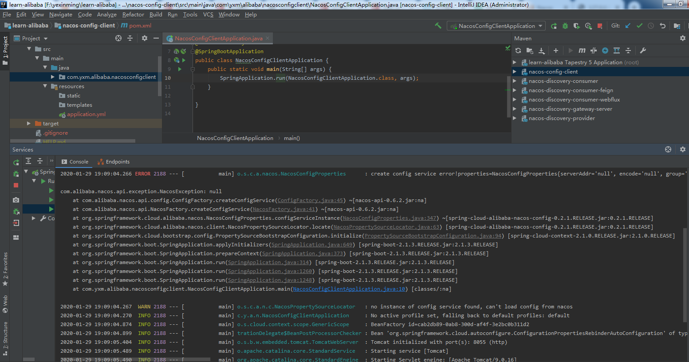Select templates folder in project tree
Screen dimensions: 689x362
(75, 105)
